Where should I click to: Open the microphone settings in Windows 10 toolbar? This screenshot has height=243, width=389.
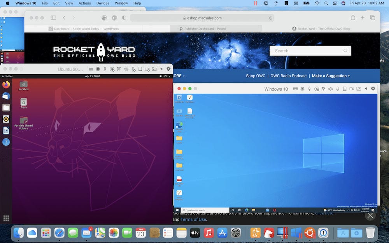click(338, 89)
